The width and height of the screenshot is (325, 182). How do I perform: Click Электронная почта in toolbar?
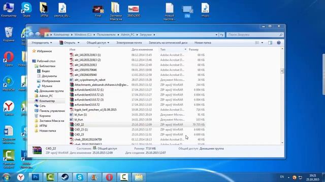pyautogui.click(x=129, y=42)
